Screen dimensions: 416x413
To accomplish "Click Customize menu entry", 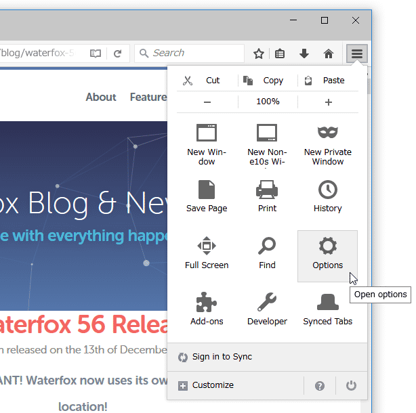I will (x=236, y=385).
